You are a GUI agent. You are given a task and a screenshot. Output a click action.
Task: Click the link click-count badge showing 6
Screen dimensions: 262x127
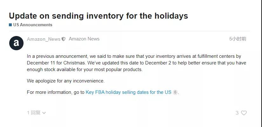coord(175,93)
